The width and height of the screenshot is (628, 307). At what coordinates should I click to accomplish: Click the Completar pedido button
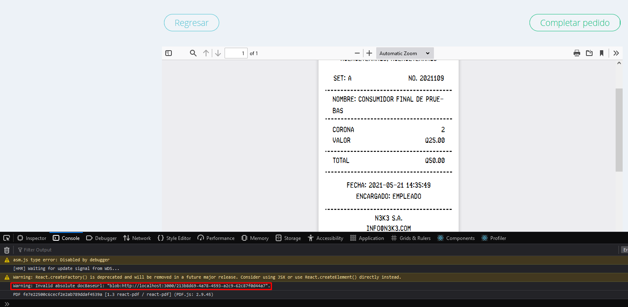pyautogui.click(x=574, y=23)
